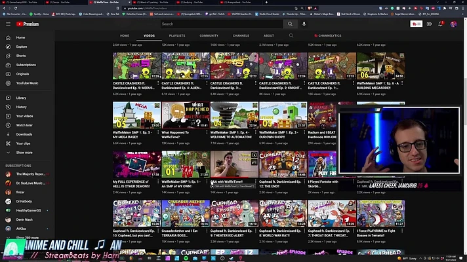Open Cuphead Episode 10 thumbnail
The height and width of the screenshot is (262, 467).
pyautogui.click(x=136, y=214)
